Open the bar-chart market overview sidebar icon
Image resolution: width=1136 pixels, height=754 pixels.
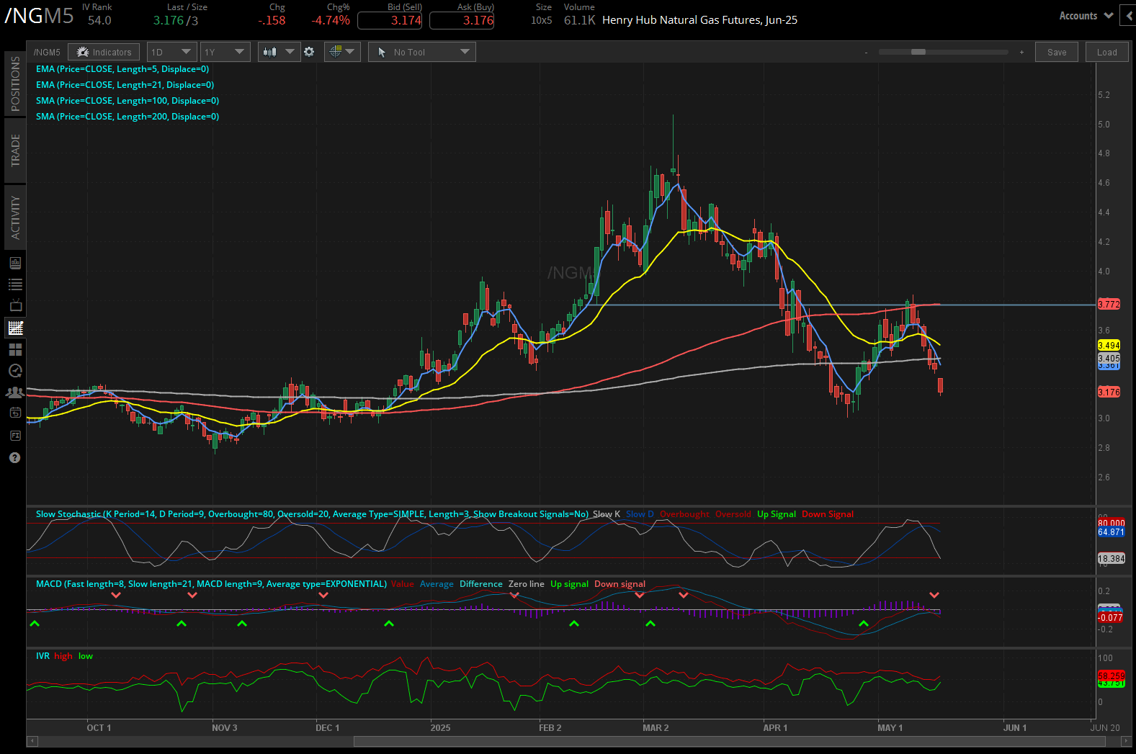(15, 263)
